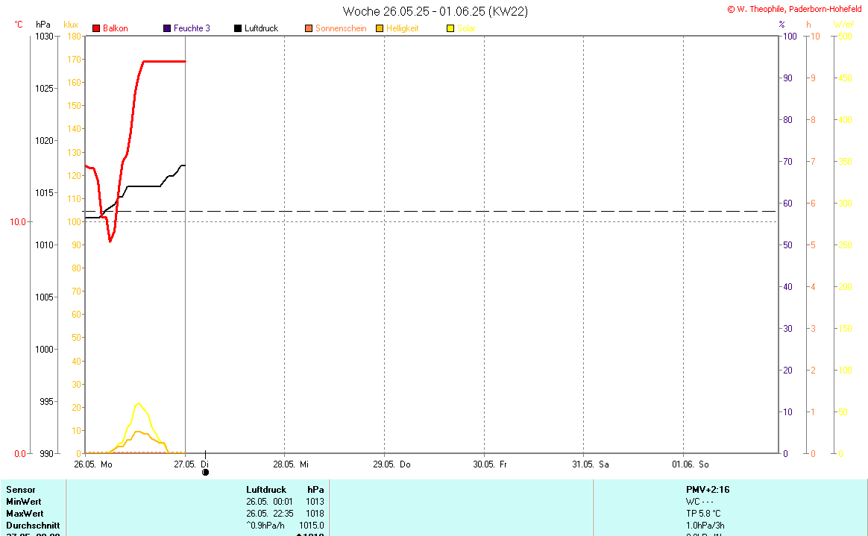Select the '29.05. Do' date label

click(x=392, y=464)
